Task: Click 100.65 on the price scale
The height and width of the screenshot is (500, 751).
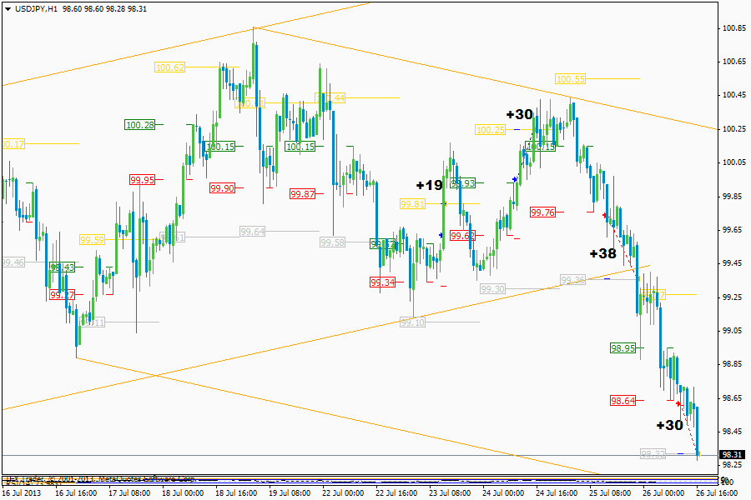Action: point(733,62)
